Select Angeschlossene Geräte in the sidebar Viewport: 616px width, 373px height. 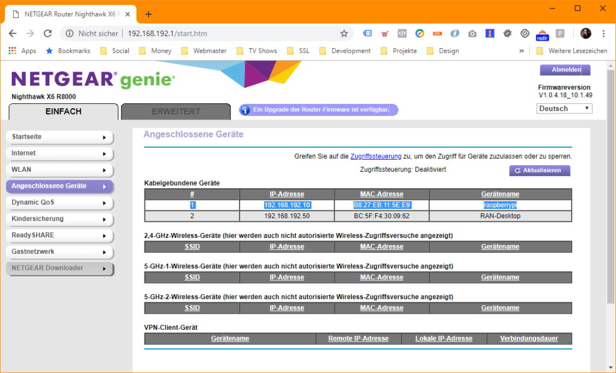click(60, 186)
